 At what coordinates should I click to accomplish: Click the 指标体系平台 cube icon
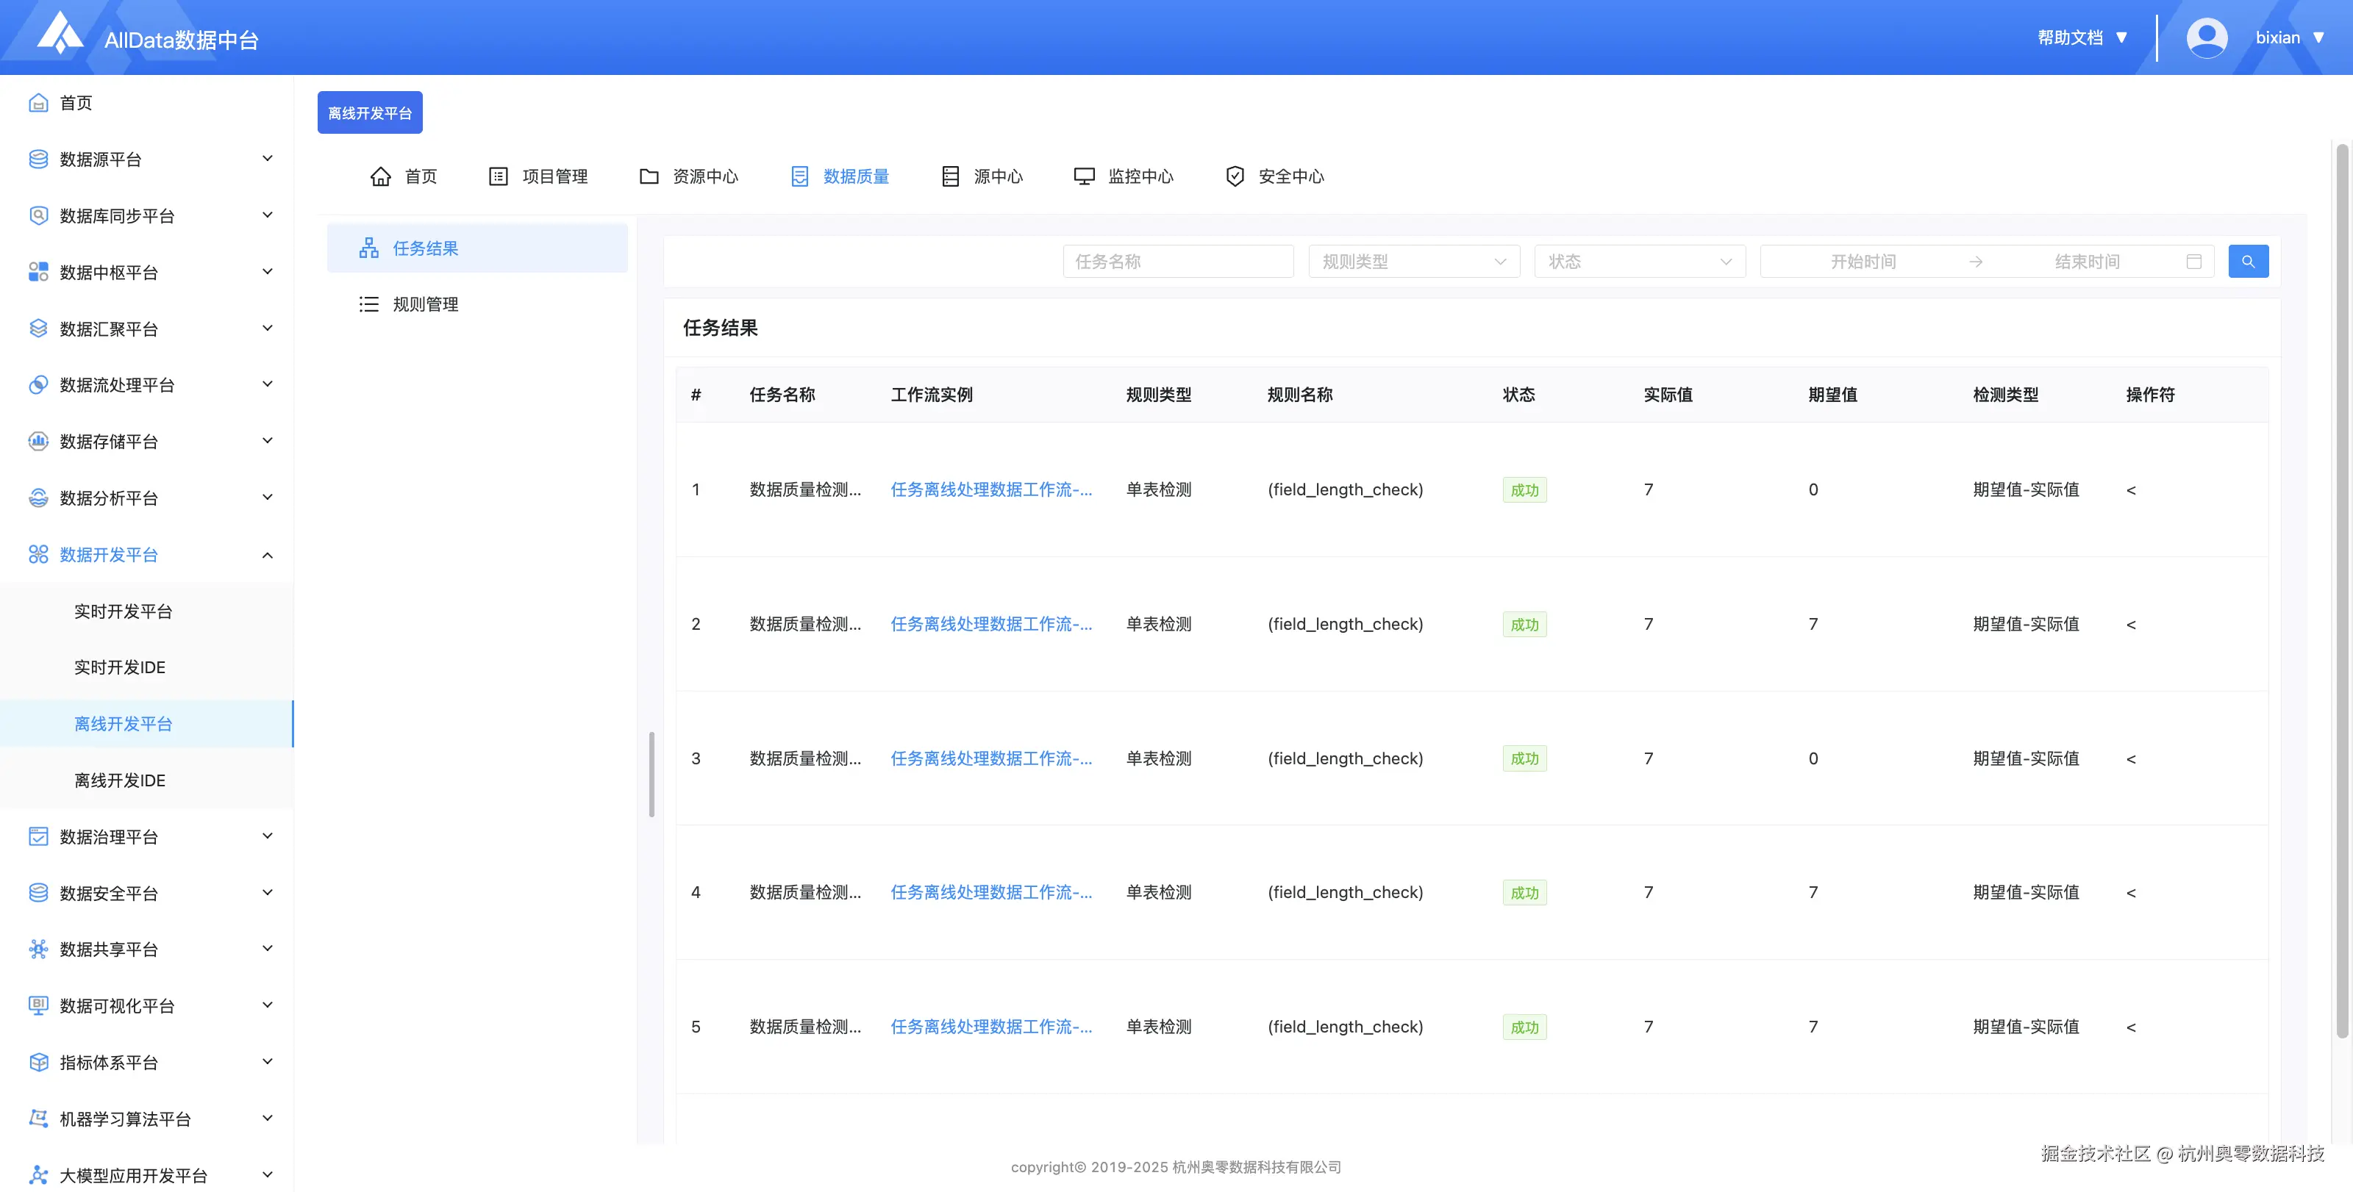tap(38, 1063)
